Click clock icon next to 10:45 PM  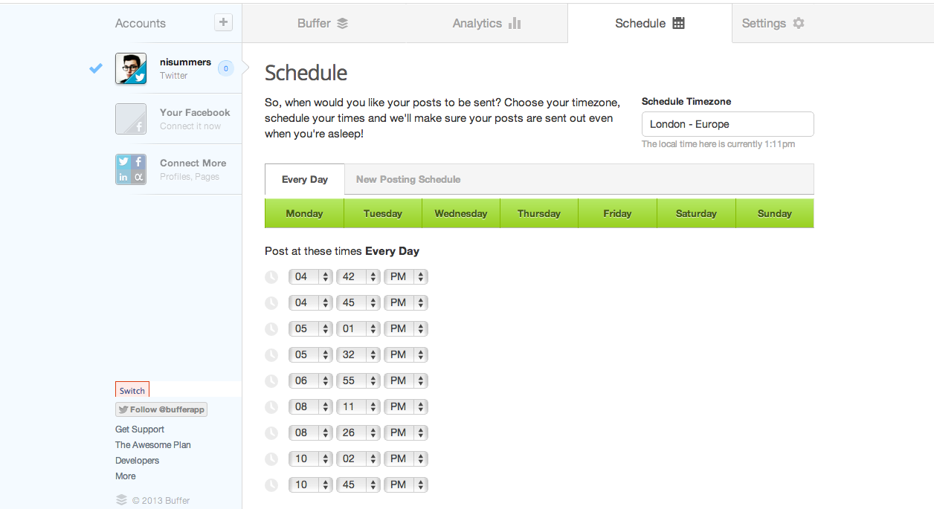click(x=271, y=485)
